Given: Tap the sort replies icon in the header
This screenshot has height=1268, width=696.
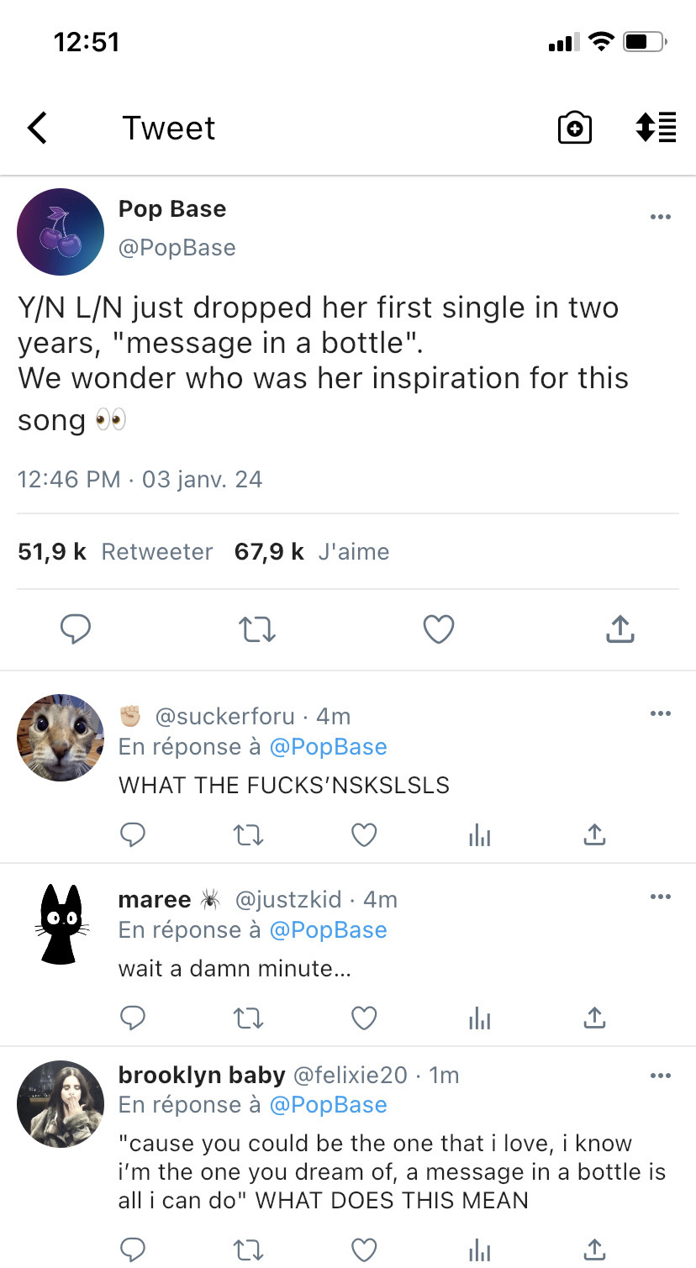Looking at the screenshot, I should tap(656, 128).
